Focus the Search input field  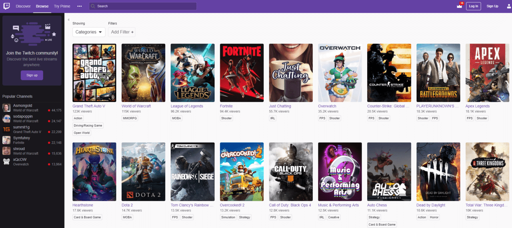pyautogui.click(x=143, y=6)
